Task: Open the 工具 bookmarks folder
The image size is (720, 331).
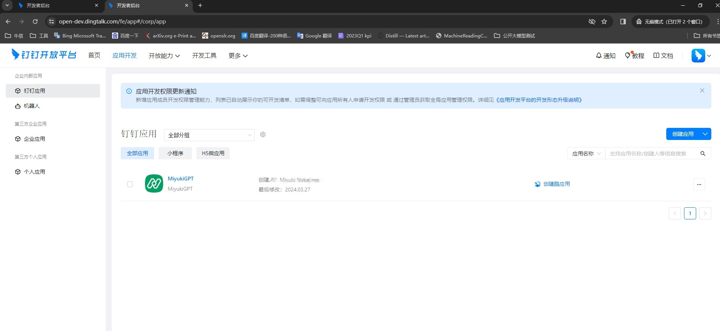Action: [x=39, y=36]
